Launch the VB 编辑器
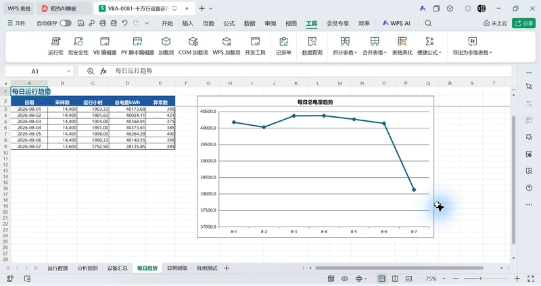The height and width of the screenshot is (286, 541). pyautogui.click(x=105, y=46)
